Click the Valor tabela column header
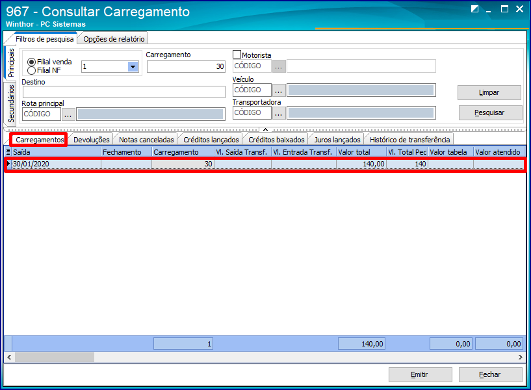This screenshot has height=390, width=531. coord(451,152)
